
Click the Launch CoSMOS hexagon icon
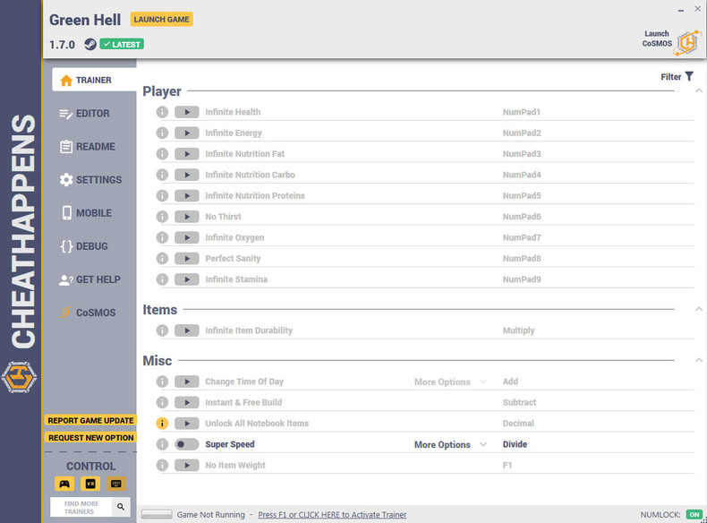pyautogui.click(x=687, y=43)
